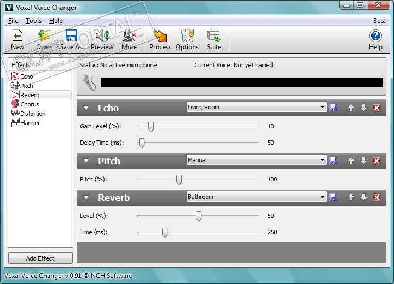Click the Process toolbar icon
The width and height of the screenshot is (394, 284).
coord(160,35)
